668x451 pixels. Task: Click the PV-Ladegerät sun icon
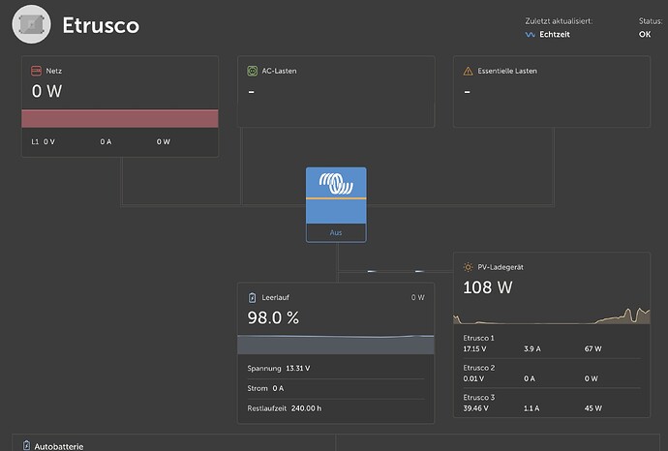point(468,267)
